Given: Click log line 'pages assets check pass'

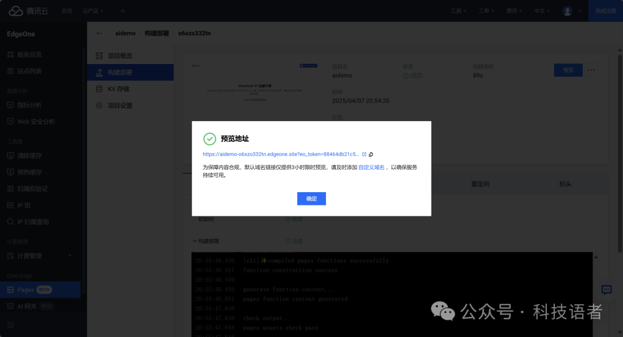Looking at the screenshot, I should (280, 328).
